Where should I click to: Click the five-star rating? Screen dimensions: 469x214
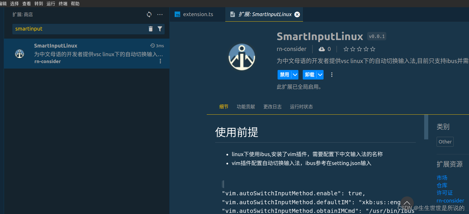pos(359,49)
